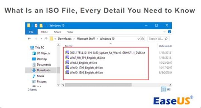Open the File ribbon tab
Screen dimensions: 201x108
click(x=31, y=32)
